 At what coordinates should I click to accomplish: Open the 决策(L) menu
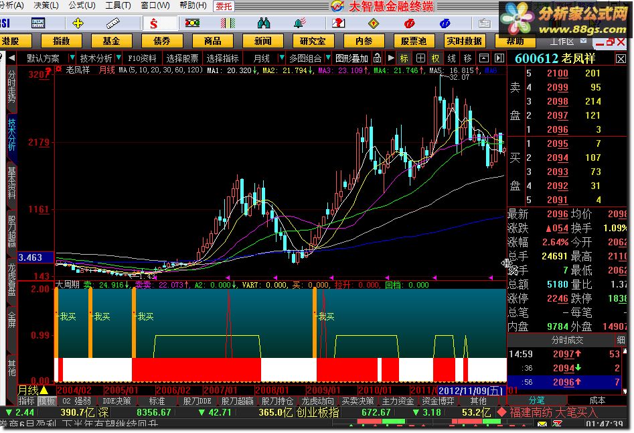point(46,5)
